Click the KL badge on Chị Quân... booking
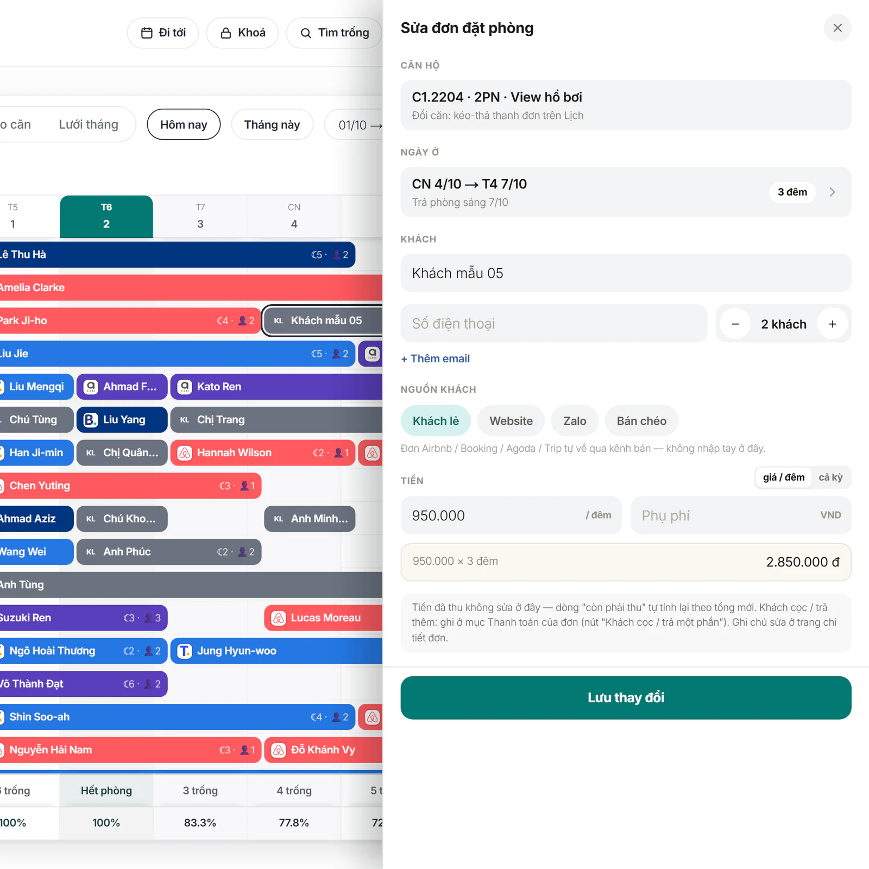The height and width of the screenshot is (869, 869). (91, 453)
